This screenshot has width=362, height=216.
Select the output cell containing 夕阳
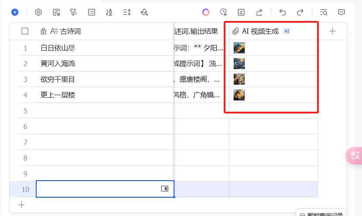[201, 48]
